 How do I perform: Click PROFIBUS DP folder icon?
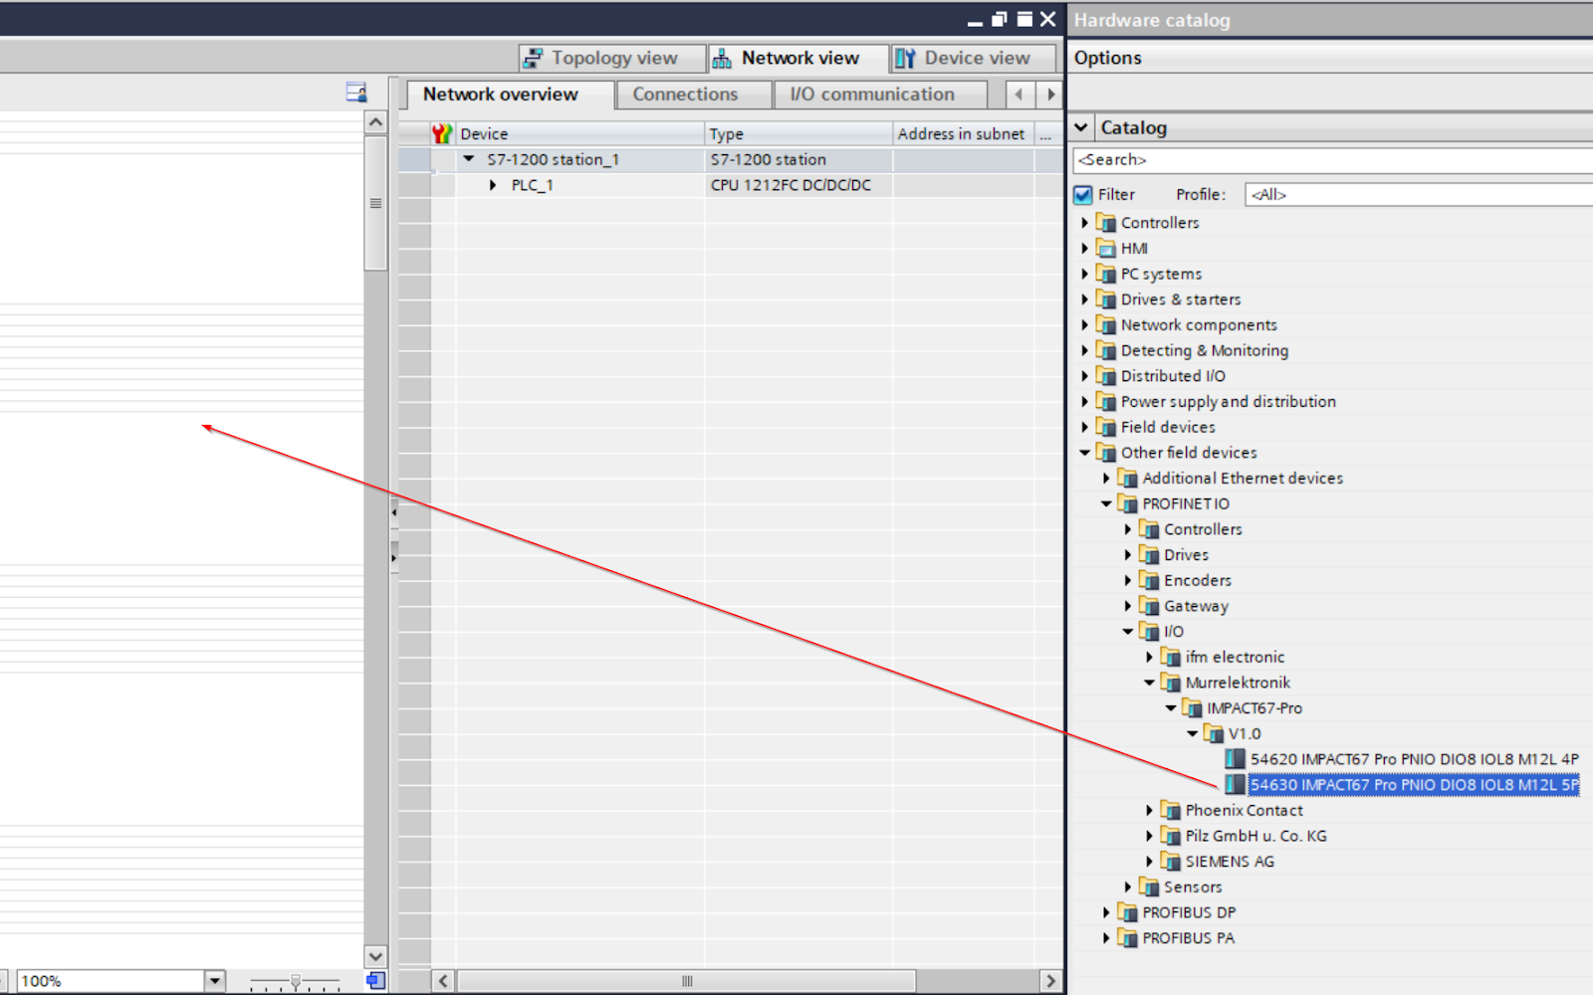pyautogui.click(x=1127, y=912)
